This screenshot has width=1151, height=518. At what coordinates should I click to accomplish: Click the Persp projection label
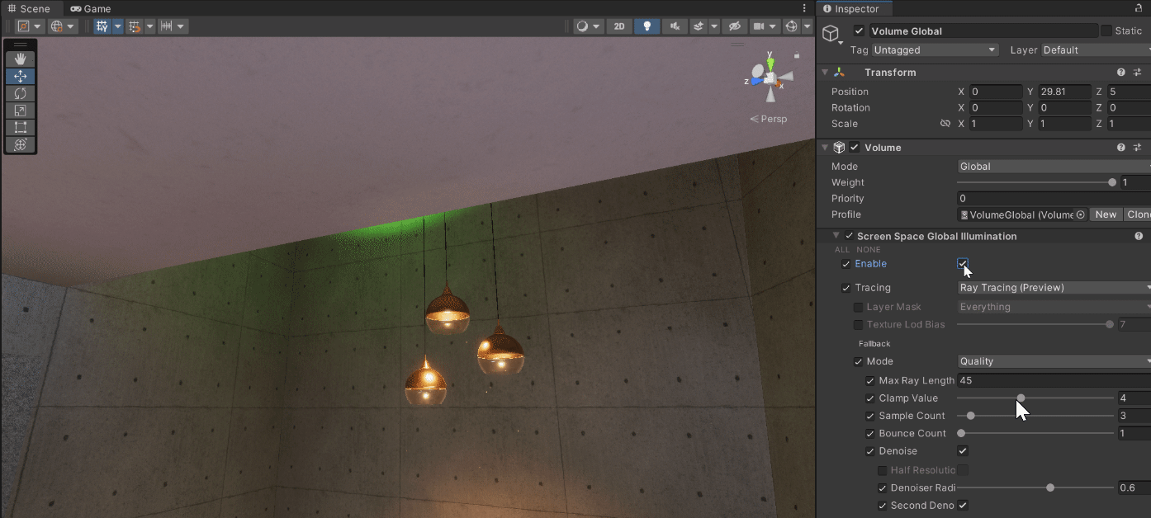[769, 119]
